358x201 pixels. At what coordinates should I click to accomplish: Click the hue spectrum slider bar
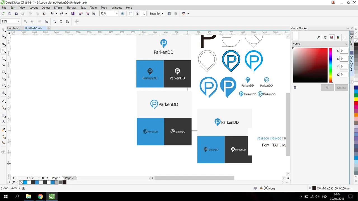331,65
